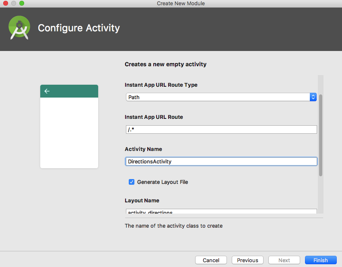Click the empty activity preview thumbnail body
The width and height of the screenshot is (342, 267).
click(x=69, y=133)
